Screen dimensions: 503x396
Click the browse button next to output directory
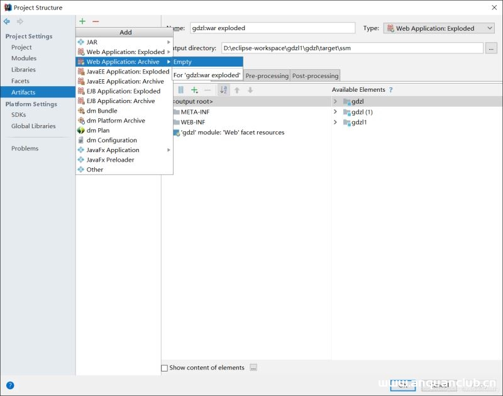(491, 48)
